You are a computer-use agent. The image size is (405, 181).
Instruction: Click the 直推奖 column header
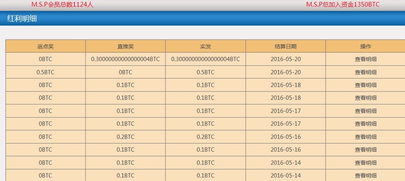coord(126,46)
